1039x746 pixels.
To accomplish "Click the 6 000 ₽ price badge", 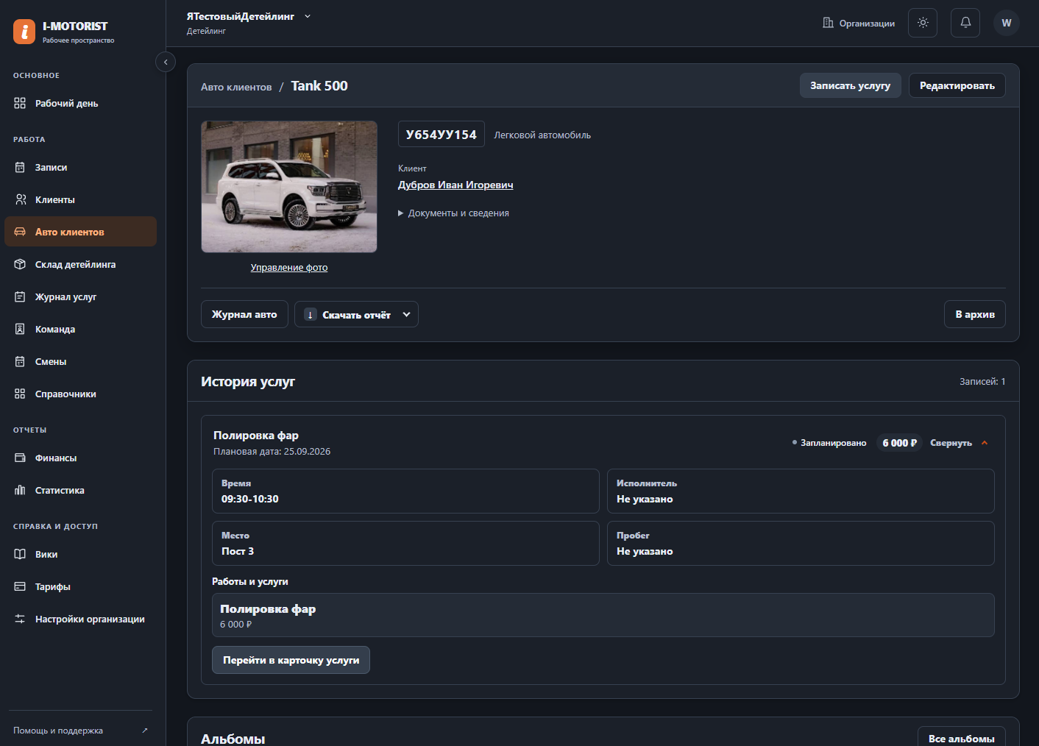I will coord(899,443).
